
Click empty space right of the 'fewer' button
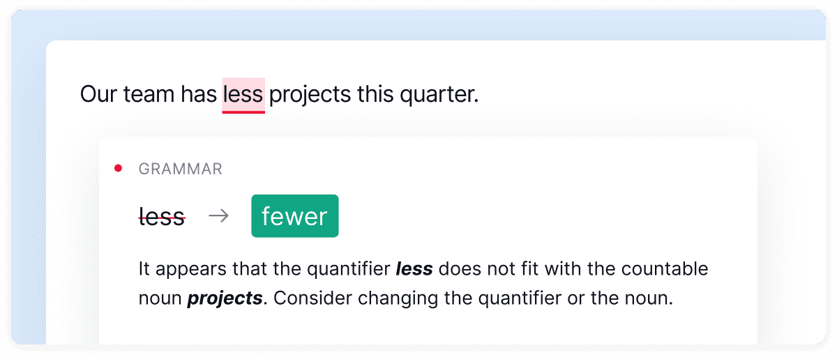(544, 216)
